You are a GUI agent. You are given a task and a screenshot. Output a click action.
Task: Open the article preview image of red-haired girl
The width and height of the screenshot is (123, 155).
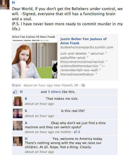[35, 57]
